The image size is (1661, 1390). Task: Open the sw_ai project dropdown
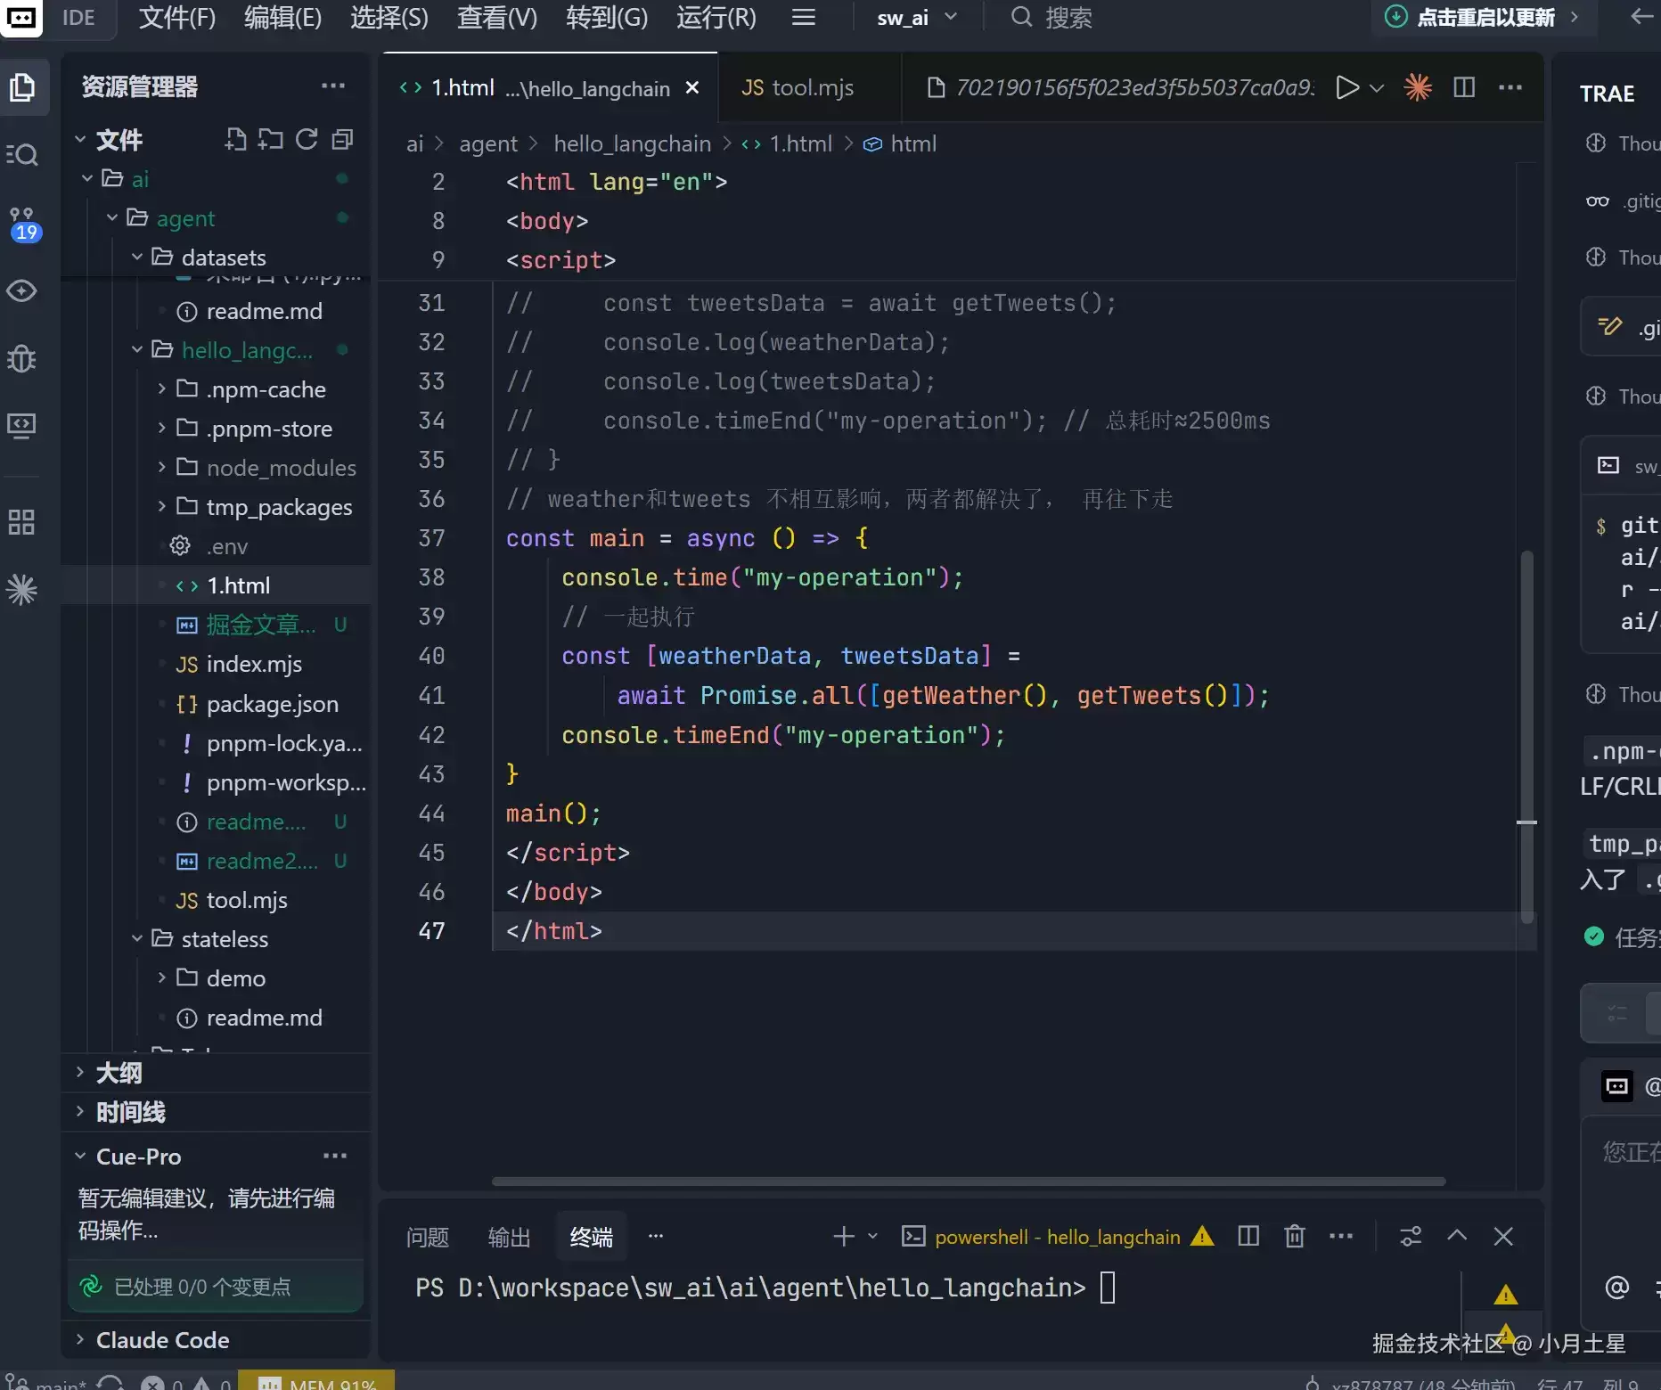917,18
